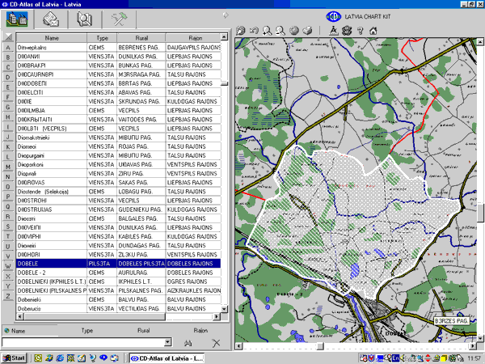Image resolution: width=485 pixels, height=364 pixels.
Task: Click the diamond panel splitter icon
Action: (226, 15)
